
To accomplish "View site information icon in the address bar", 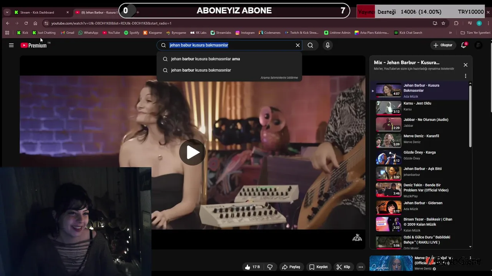I will pos(46,23).
